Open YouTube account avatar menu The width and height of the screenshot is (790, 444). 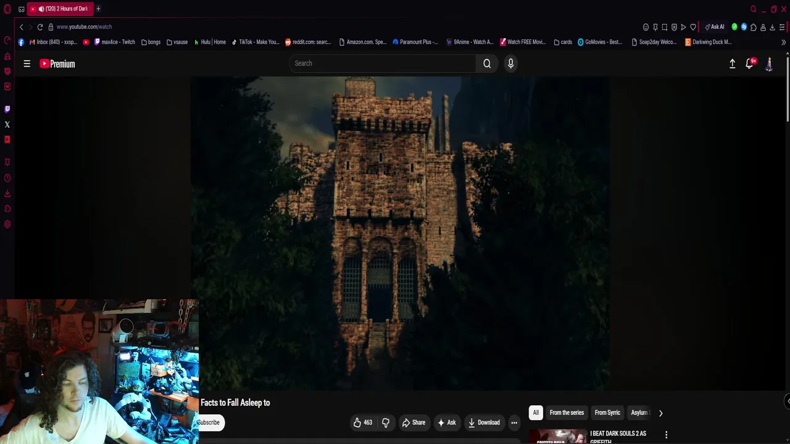pos(769,64)
